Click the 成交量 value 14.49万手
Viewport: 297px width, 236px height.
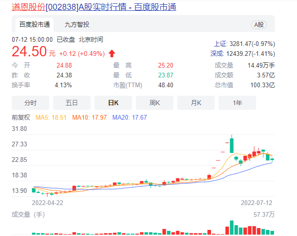point(261,65)
